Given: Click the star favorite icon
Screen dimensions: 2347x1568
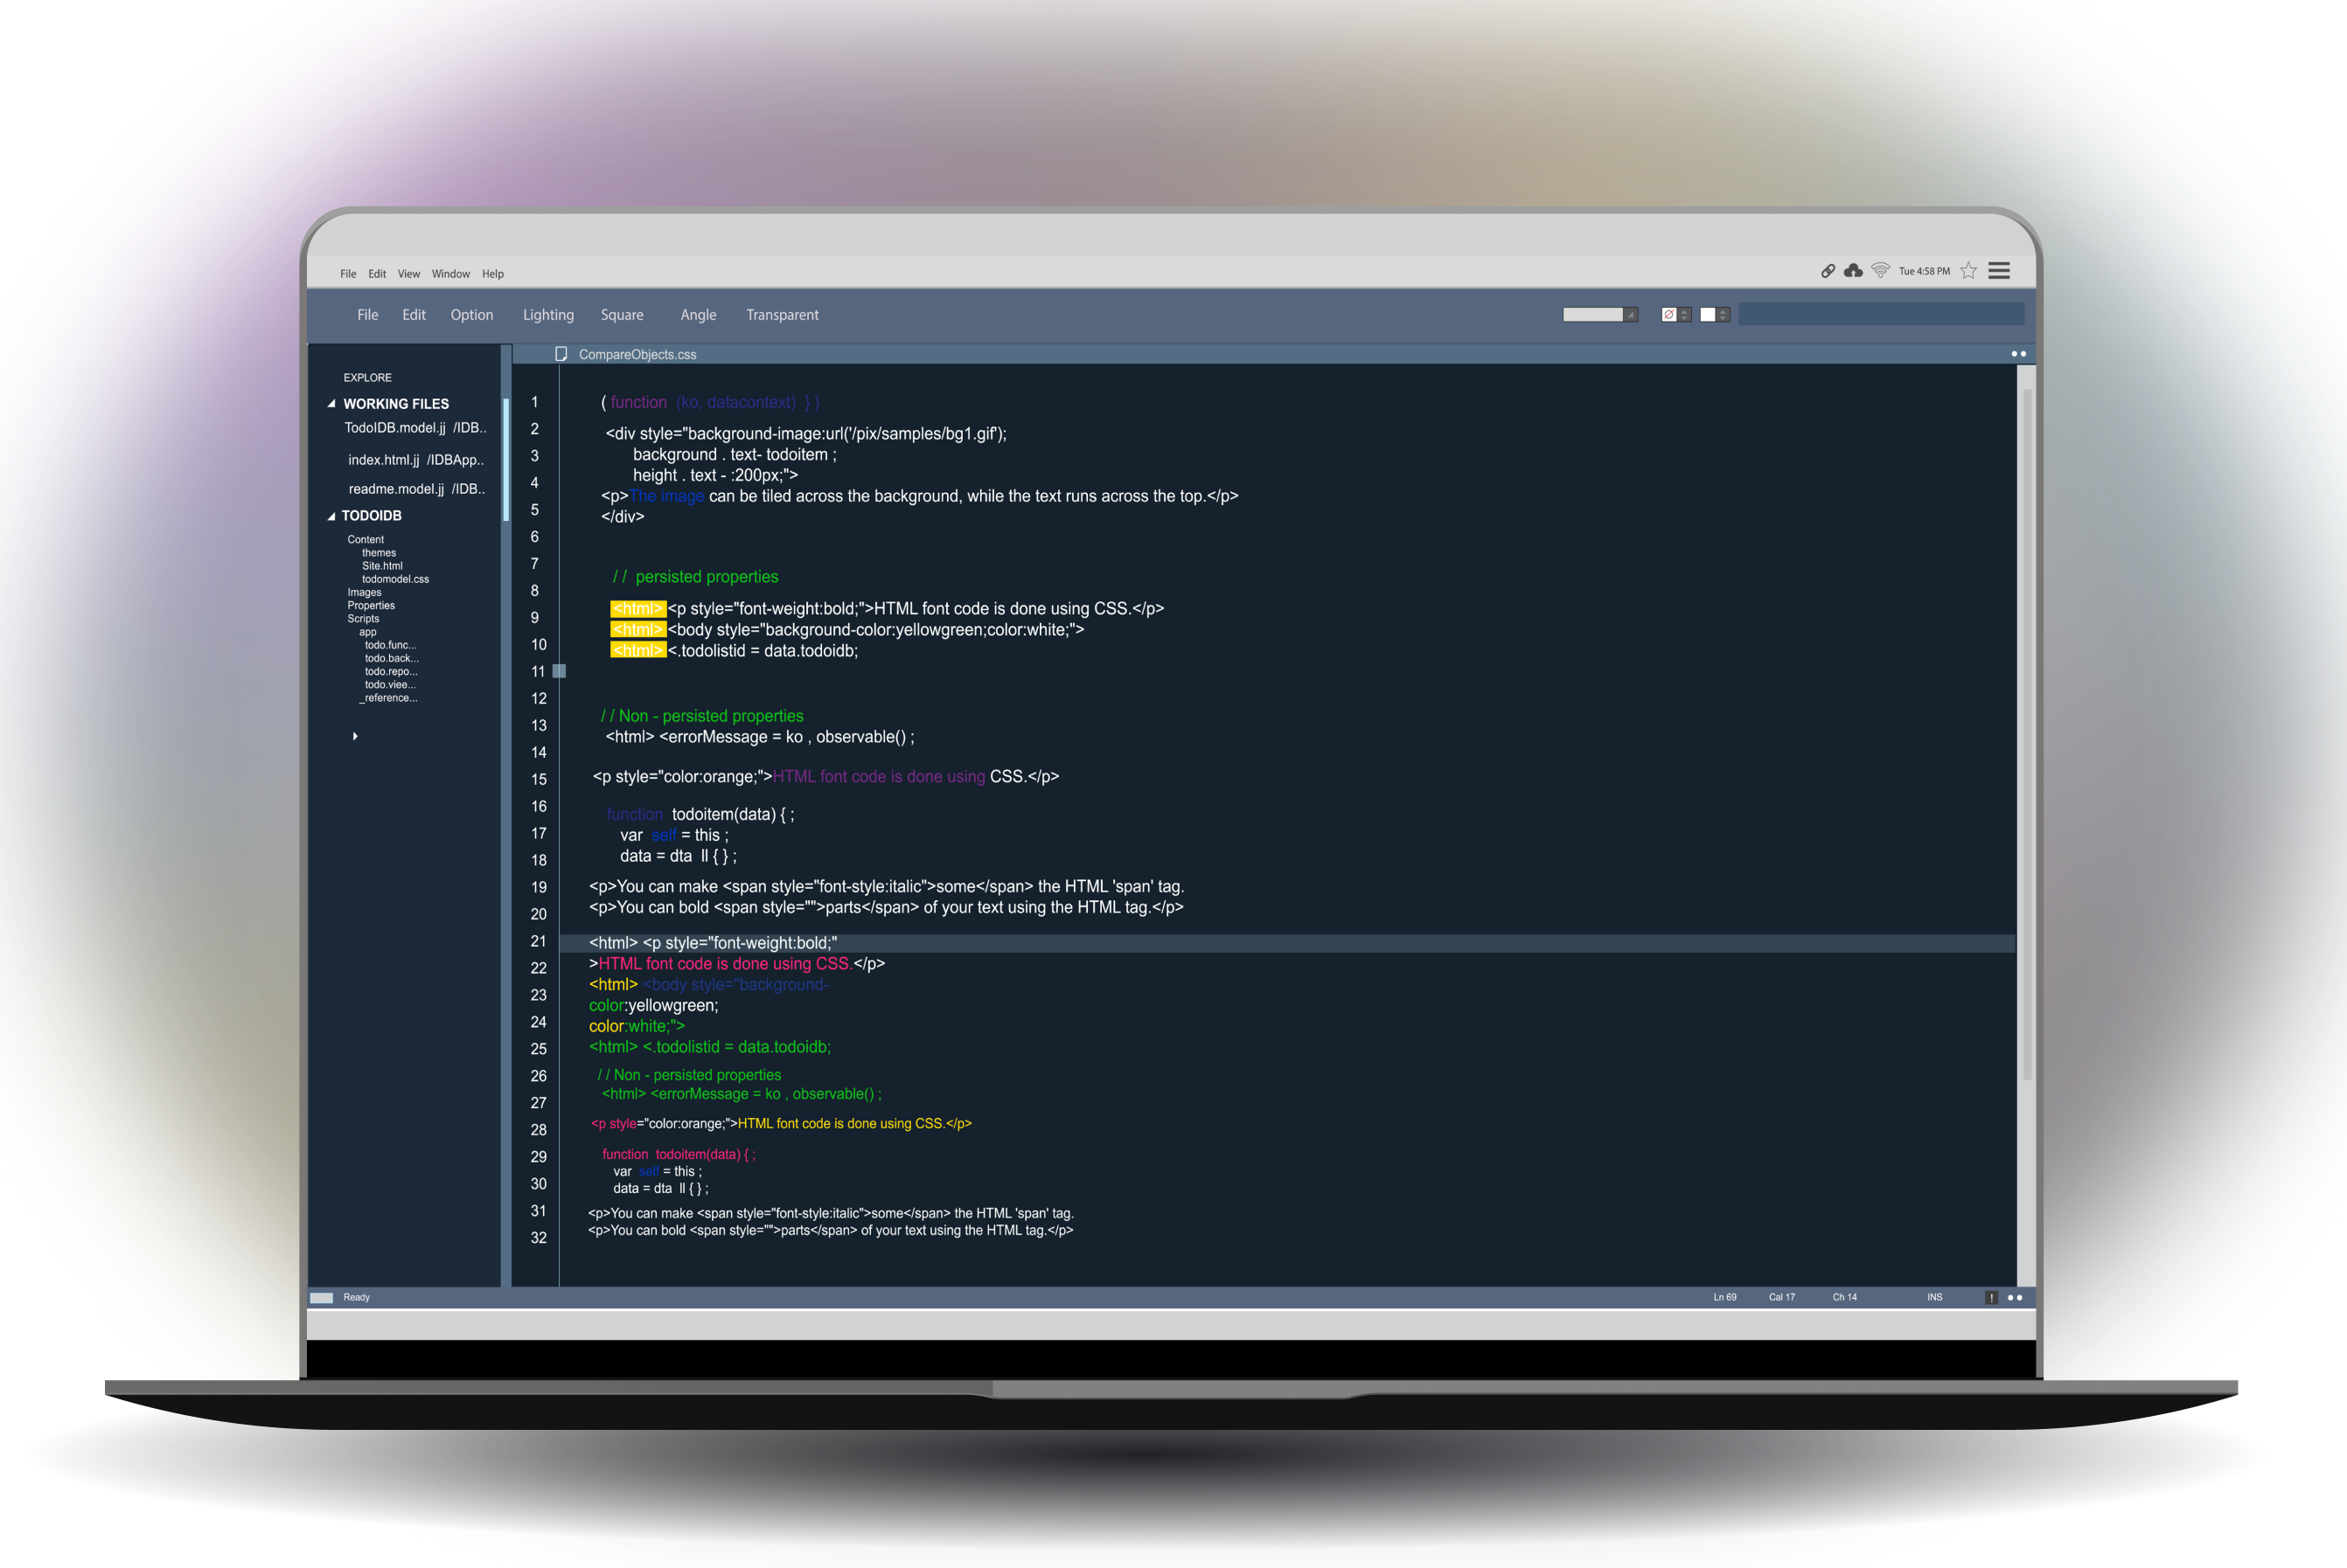Looking at the screenshot, I should pyautogui.click(x=1967, y=271).
